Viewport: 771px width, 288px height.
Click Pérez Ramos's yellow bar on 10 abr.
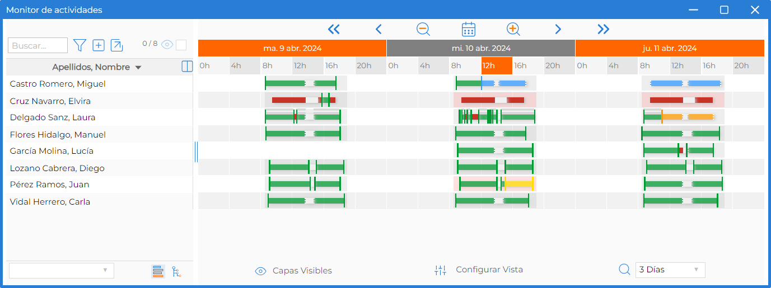pyautogui.click(x=518, y=183)
